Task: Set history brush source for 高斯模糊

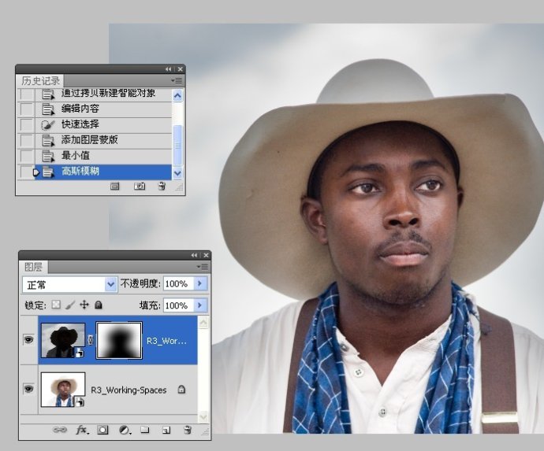Action: [27, 172]
